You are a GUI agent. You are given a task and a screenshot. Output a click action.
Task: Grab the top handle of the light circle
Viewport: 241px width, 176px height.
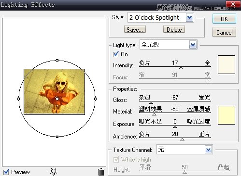[57, 60]
